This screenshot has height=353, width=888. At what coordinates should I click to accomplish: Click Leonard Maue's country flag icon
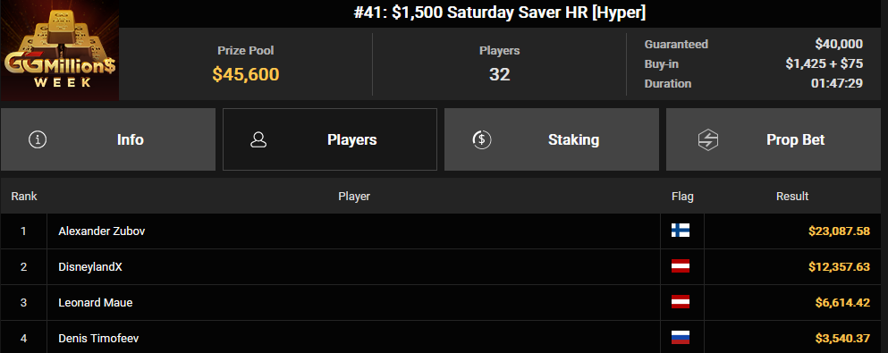pos(681,302)
